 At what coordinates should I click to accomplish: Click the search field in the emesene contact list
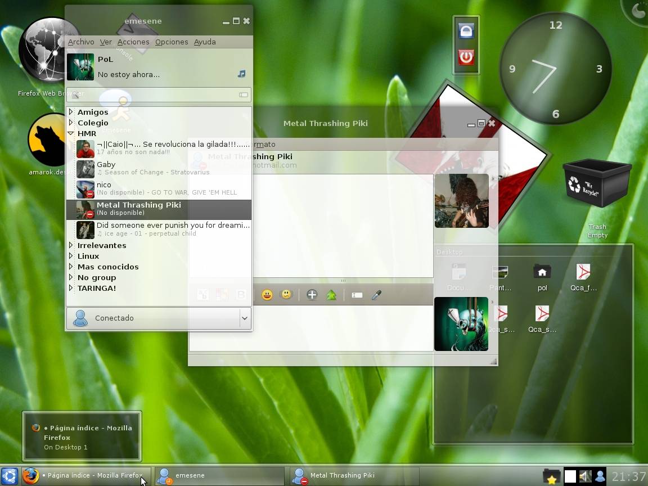coord(159,94)
